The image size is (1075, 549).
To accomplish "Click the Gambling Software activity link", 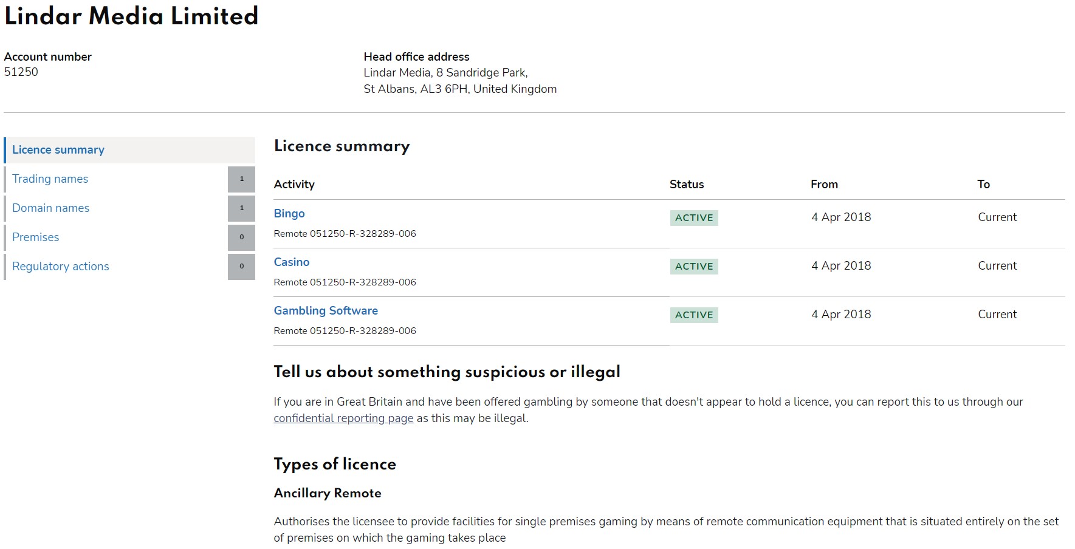I will point(326,311).
